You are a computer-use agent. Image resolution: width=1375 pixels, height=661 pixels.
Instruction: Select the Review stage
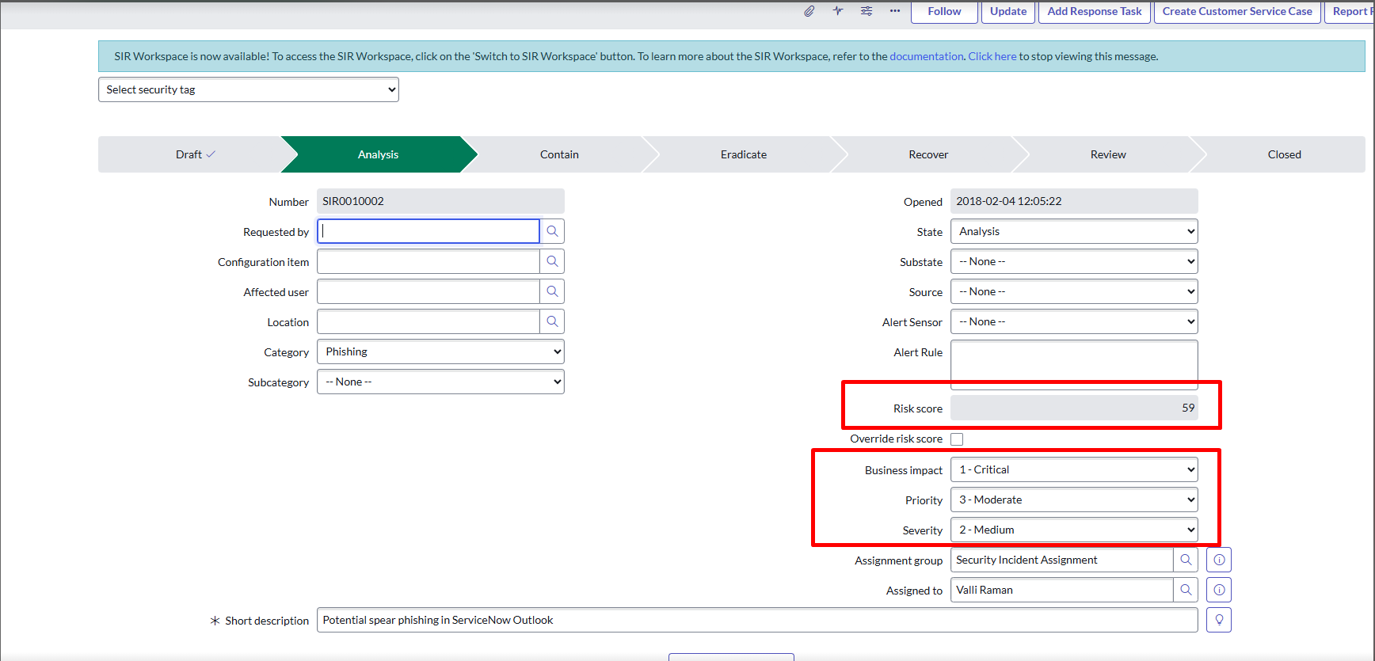[1108, 154]
